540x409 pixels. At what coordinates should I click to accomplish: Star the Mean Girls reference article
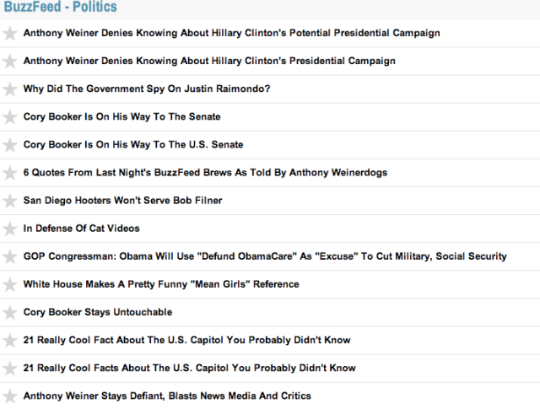[x=10, y=284]
